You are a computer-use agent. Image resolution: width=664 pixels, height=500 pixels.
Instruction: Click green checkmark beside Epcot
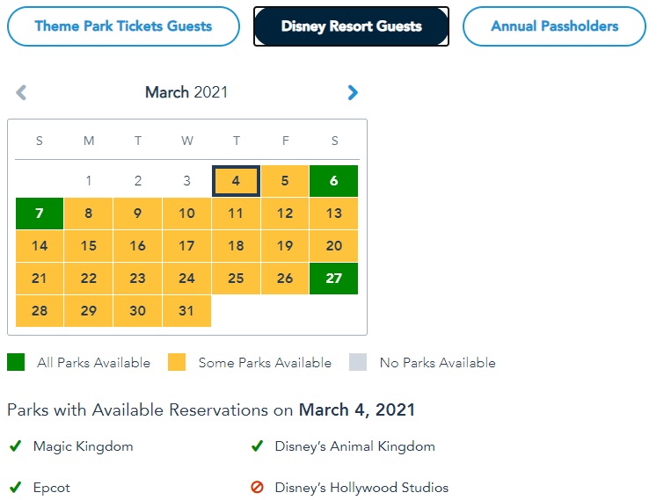(15, 488)
